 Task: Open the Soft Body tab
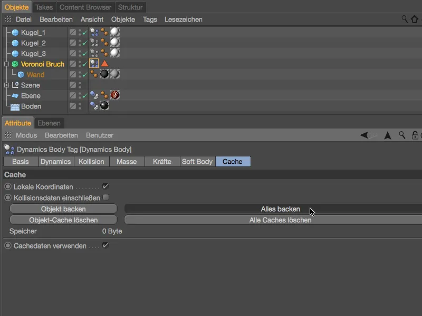197,162
